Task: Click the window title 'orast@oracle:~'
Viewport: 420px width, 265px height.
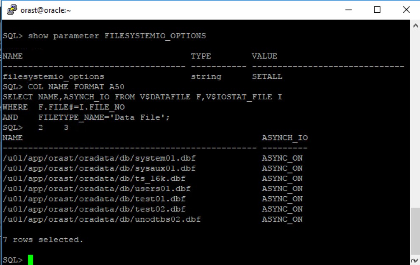Action: coord(45,10)
